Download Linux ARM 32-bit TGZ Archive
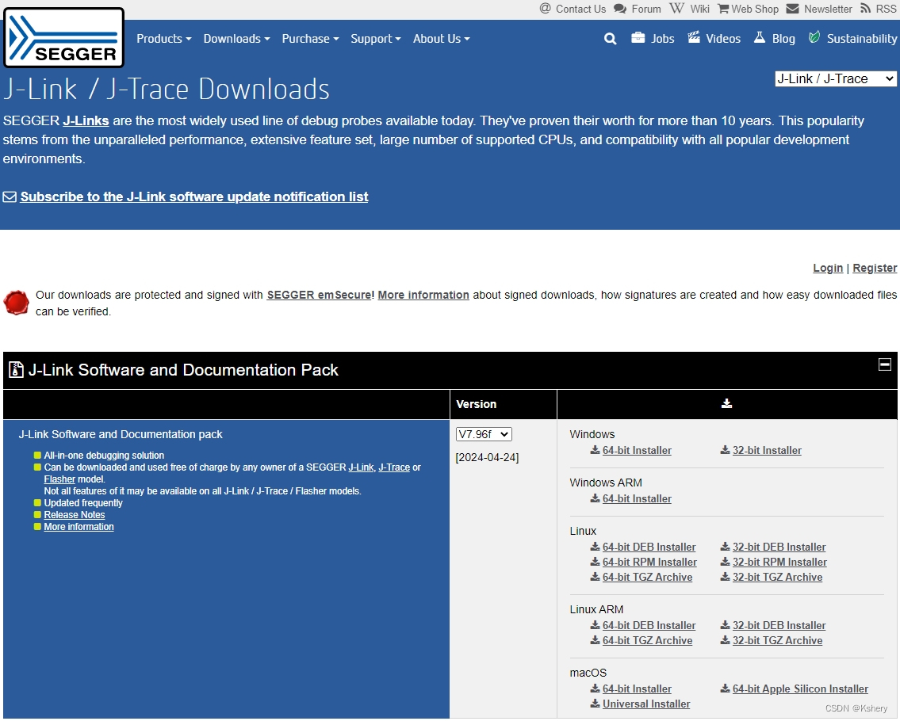Viewport: 900px width, 721px height. tap(777, 640)
